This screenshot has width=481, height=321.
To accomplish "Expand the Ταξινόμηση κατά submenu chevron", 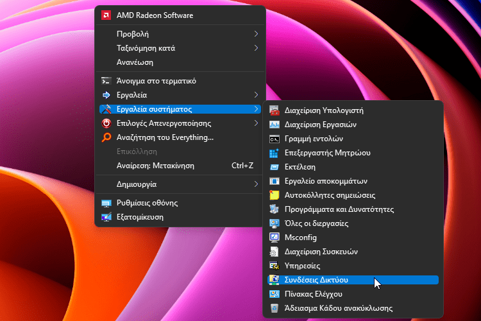I will pyautogui.click(x=256, y=48).
